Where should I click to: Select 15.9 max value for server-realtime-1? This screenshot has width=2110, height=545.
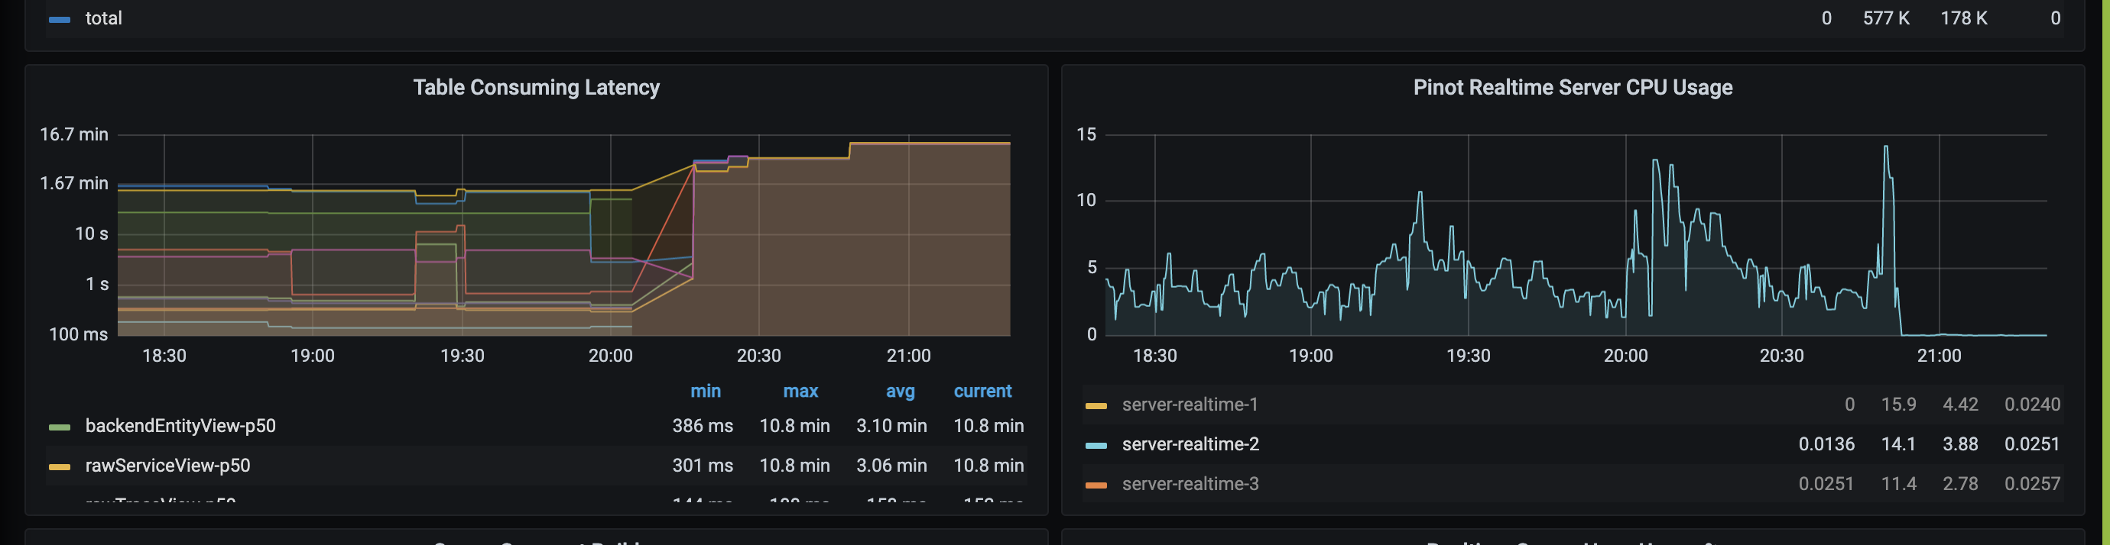pyautogui.click(x=1899, y=405)
